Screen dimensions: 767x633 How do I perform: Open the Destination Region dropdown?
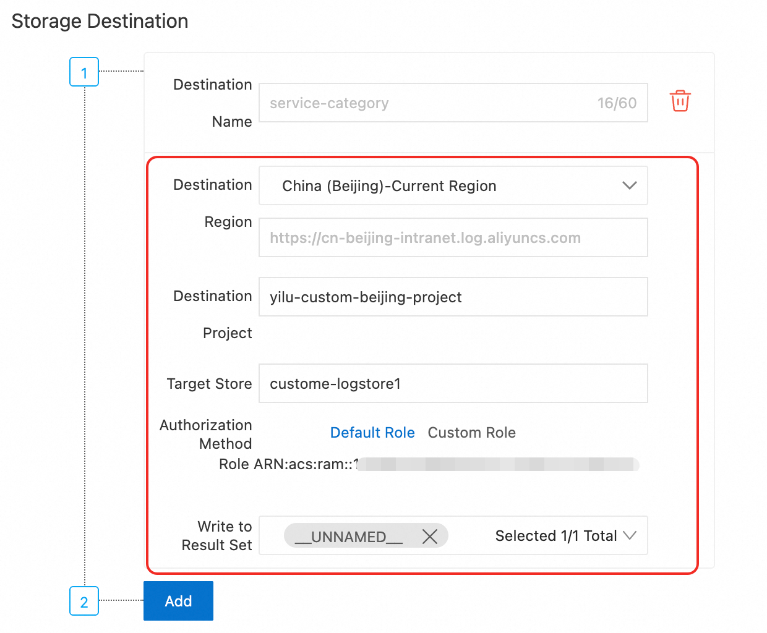tap(453, 185)
